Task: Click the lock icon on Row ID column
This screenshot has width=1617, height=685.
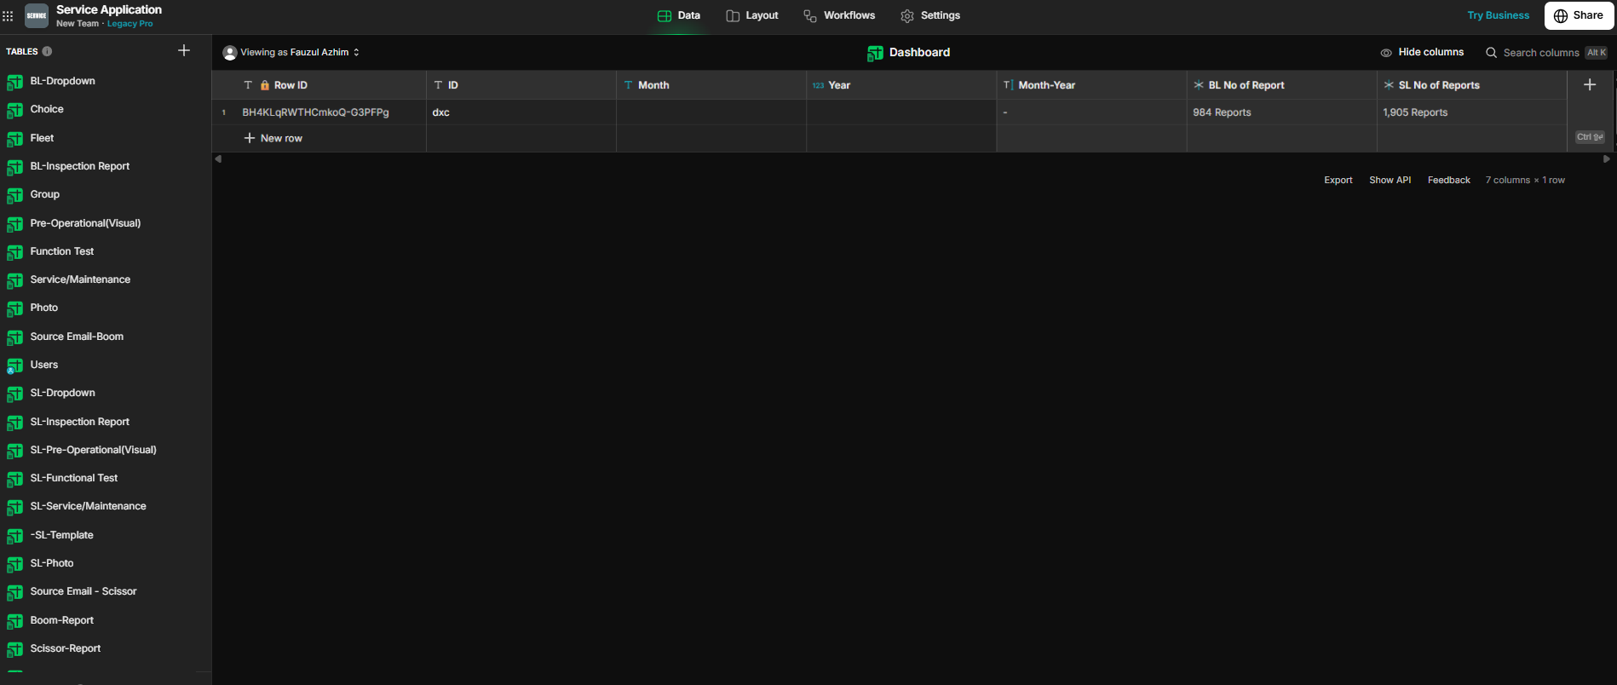Action: click(265, 85)
